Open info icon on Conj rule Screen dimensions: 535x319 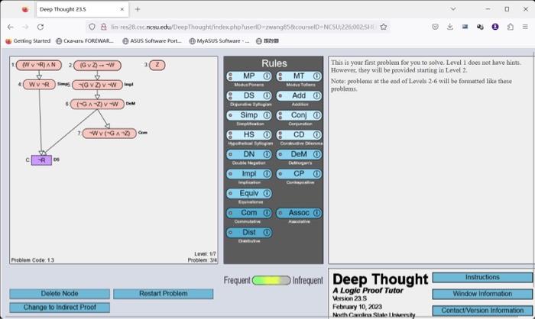pyautogui.click(x=316, y=115)
